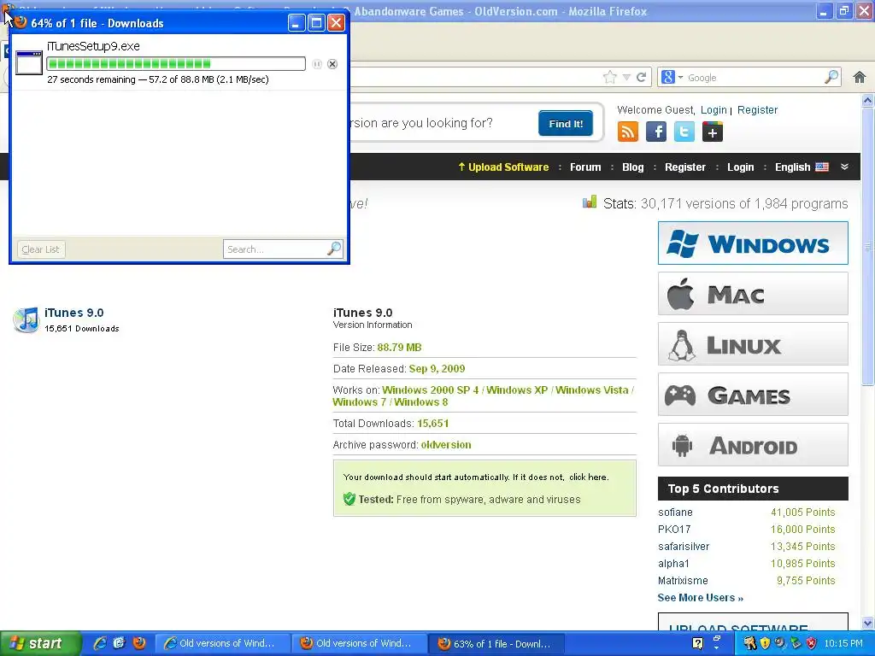Click the Downloads search magnifier icon

click(x=334, y=249)
